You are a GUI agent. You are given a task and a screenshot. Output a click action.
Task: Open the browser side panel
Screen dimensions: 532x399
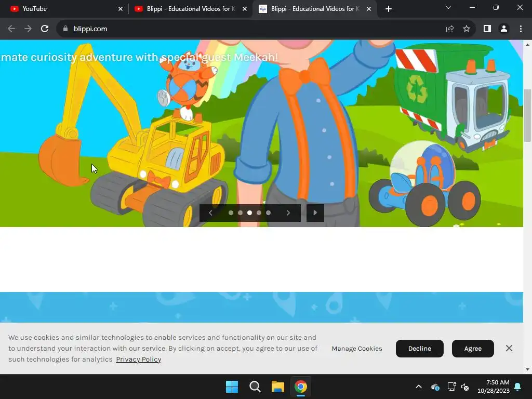[487, 29]
